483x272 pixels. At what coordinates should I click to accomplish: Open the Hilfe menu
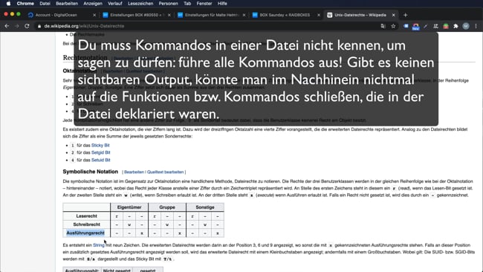pos(222,4)
